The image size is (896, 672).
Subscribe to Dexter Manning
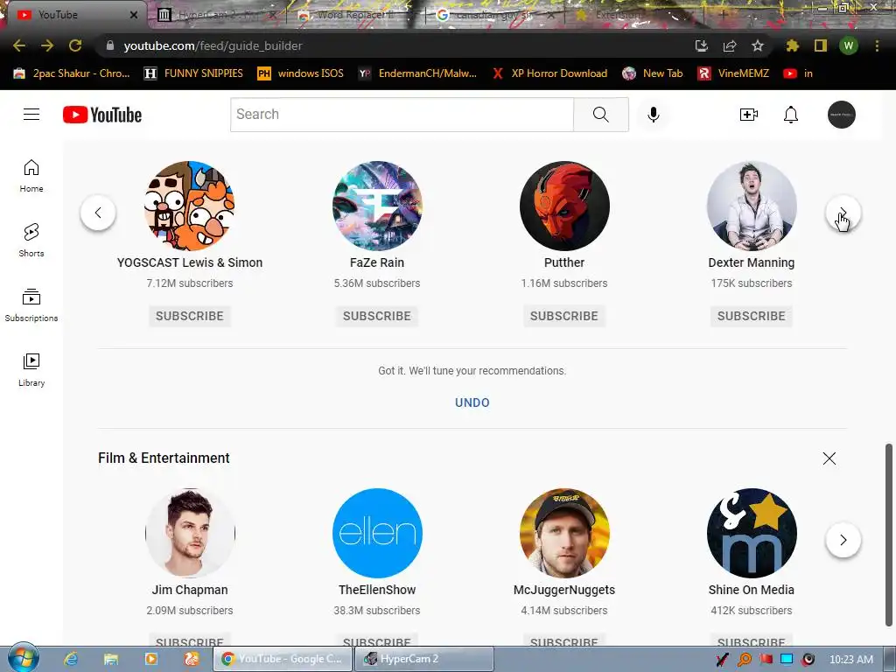[752, 316]
